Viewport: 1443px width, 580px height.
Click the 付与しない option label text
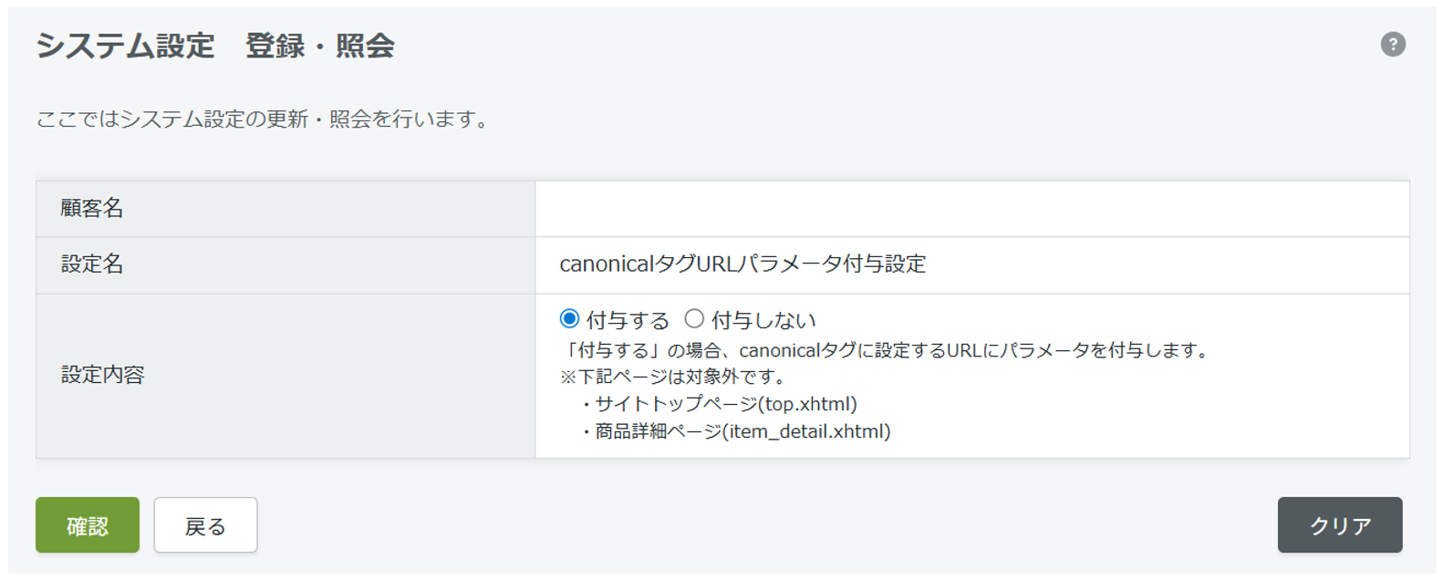[763, 320]
